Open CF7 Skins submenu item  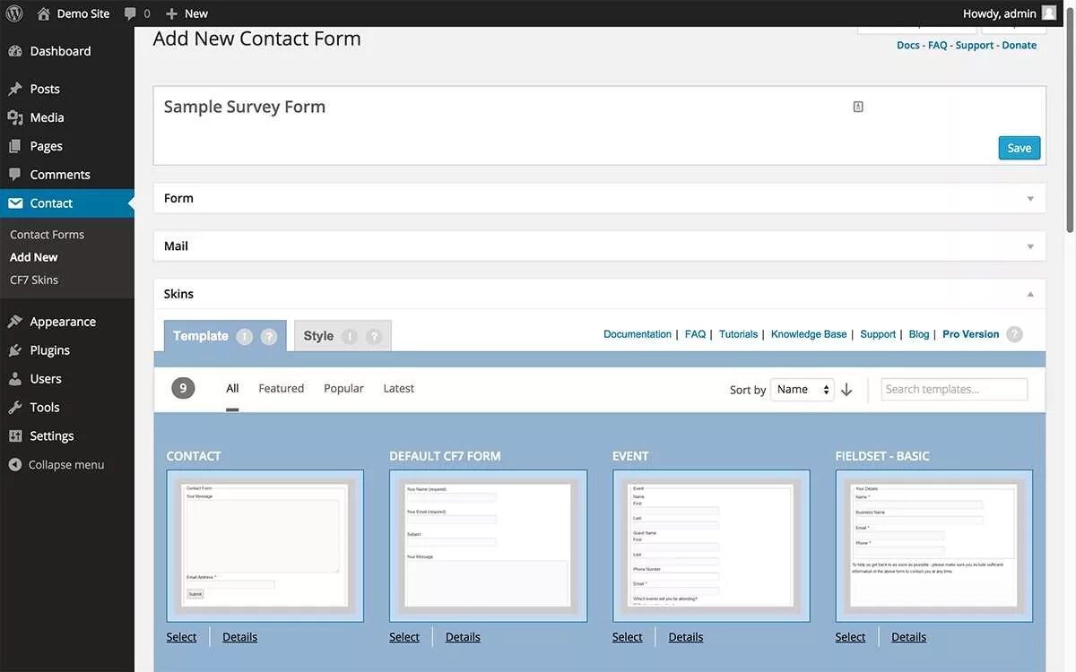(34, 280)
